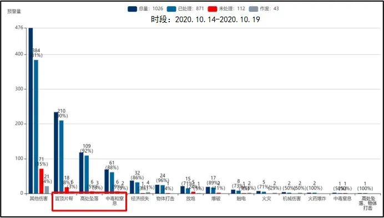
Task: Toggle the 总量 1026 legend series
Action: coord(145,9)
